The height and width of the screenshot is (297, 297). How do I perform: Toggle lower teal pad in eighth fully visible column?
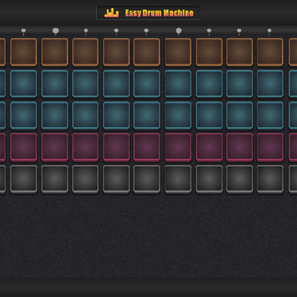pos(239,115)
